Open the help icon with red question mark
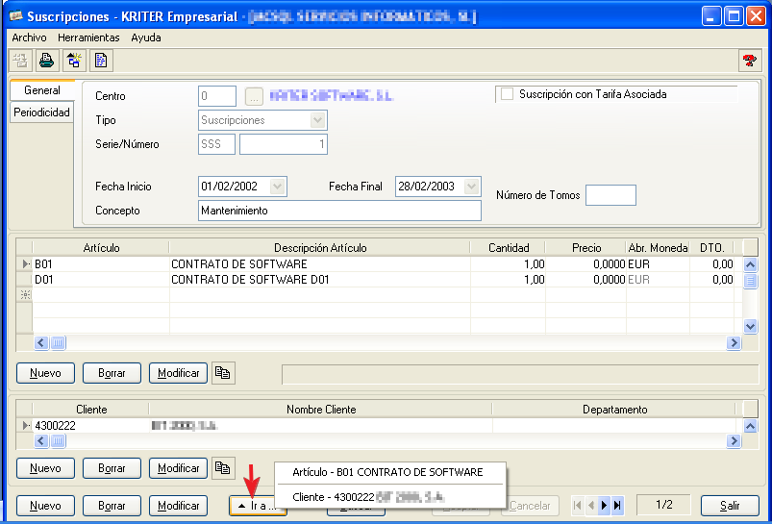The image size is (772, 524). click(x=750, y=62)
